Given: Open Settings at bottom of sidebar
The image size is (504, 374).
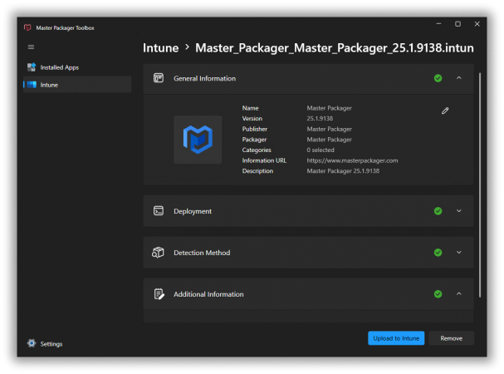Looking at the screenshot, I should pyautogui.click(x=45, y=344).
